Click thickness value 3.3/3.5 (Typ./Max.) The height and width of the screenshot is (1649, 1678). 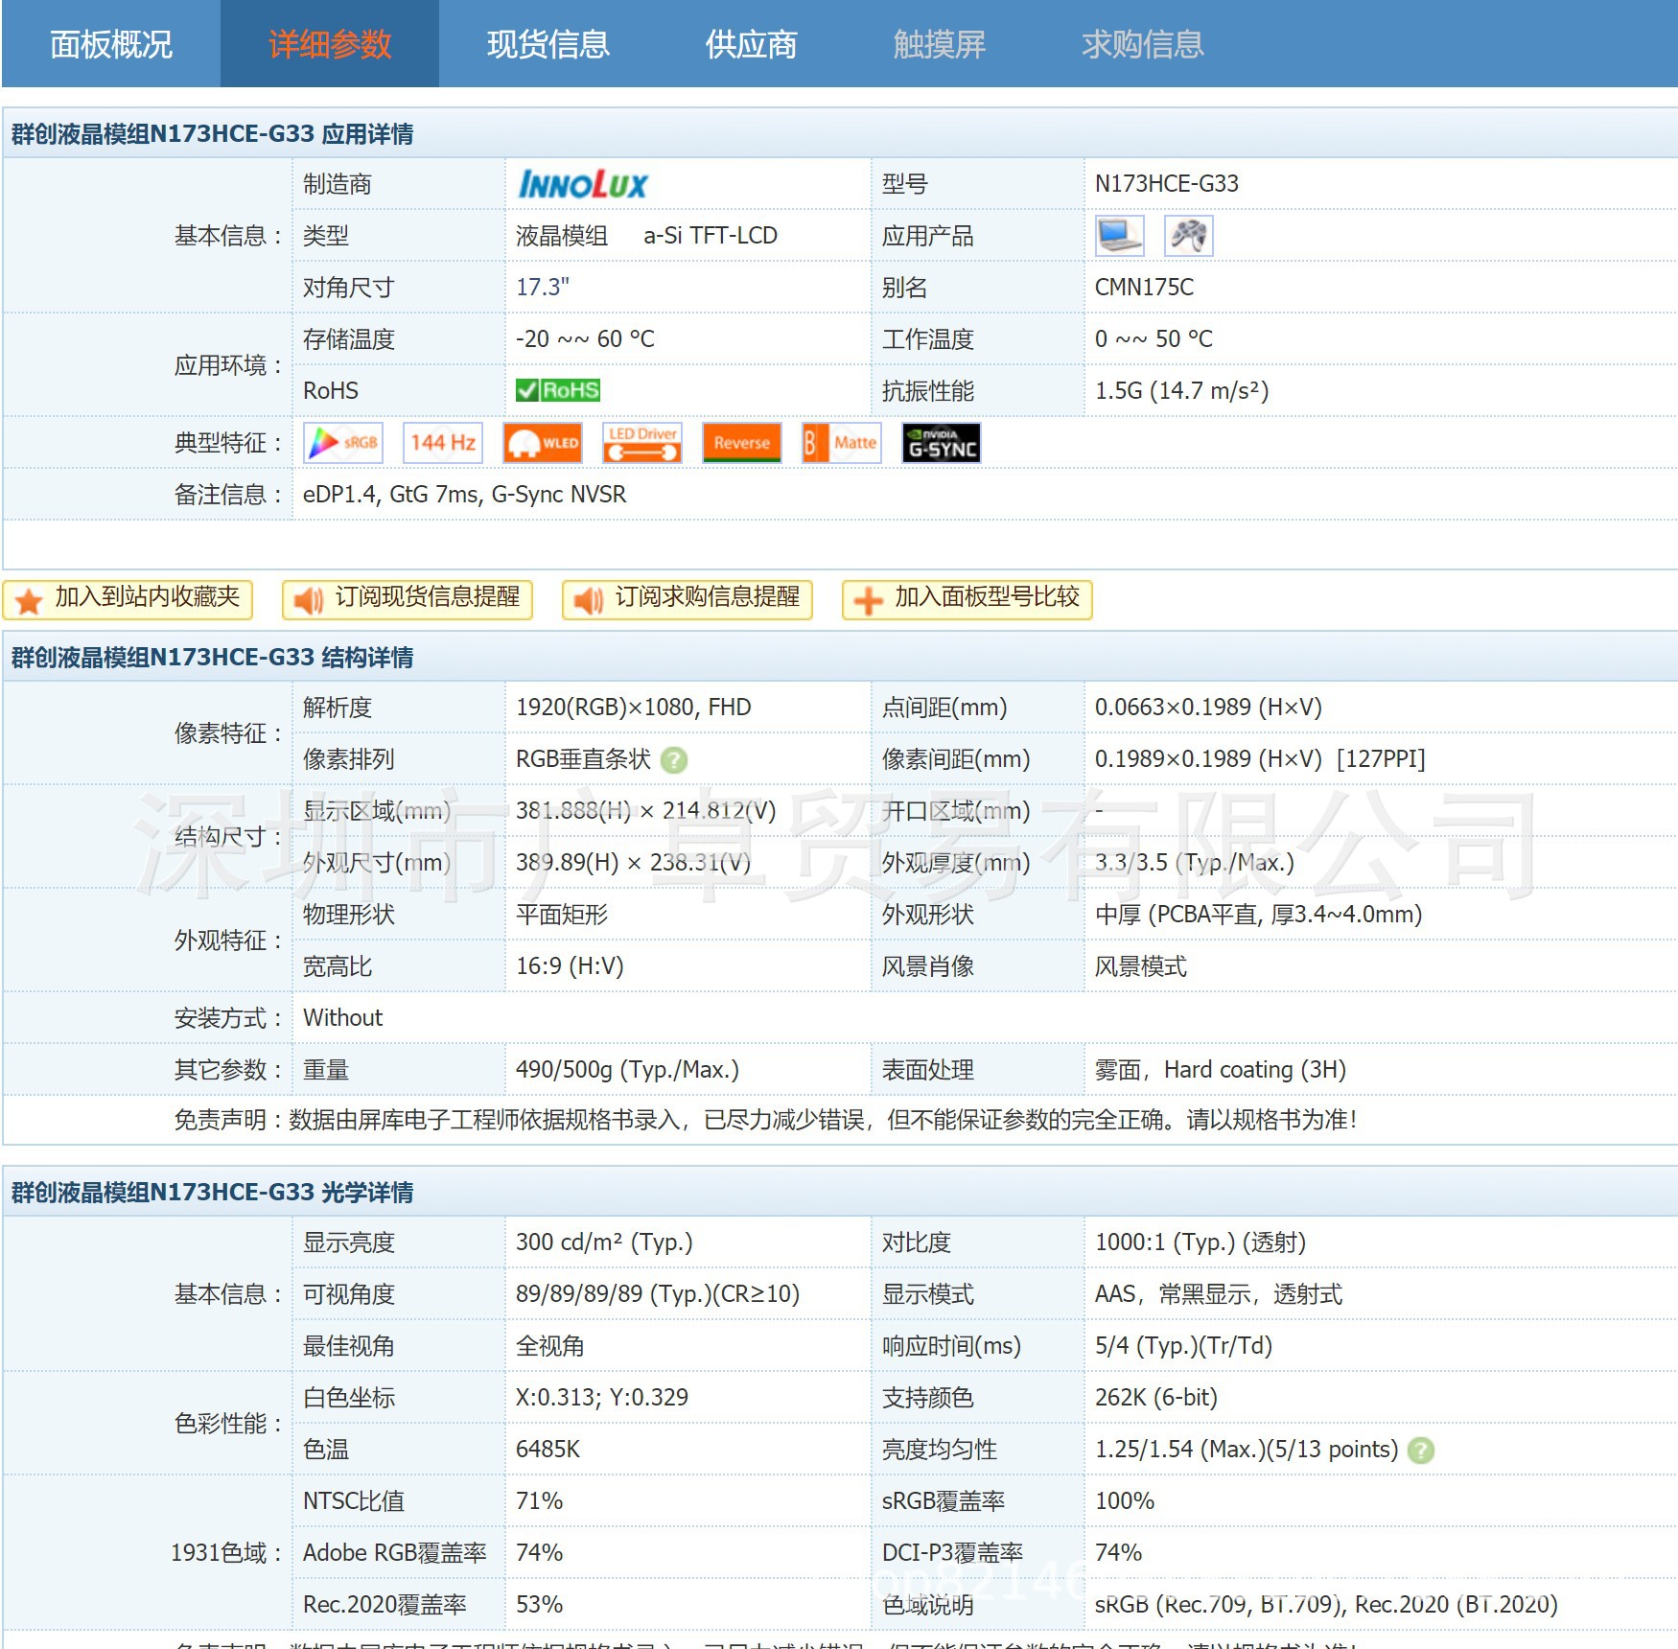(x=1195, y=863)
